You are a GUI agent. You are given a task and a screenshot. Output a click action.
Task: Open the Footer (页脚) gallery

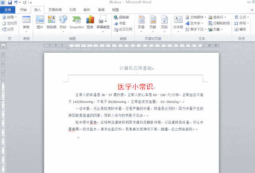153,24
